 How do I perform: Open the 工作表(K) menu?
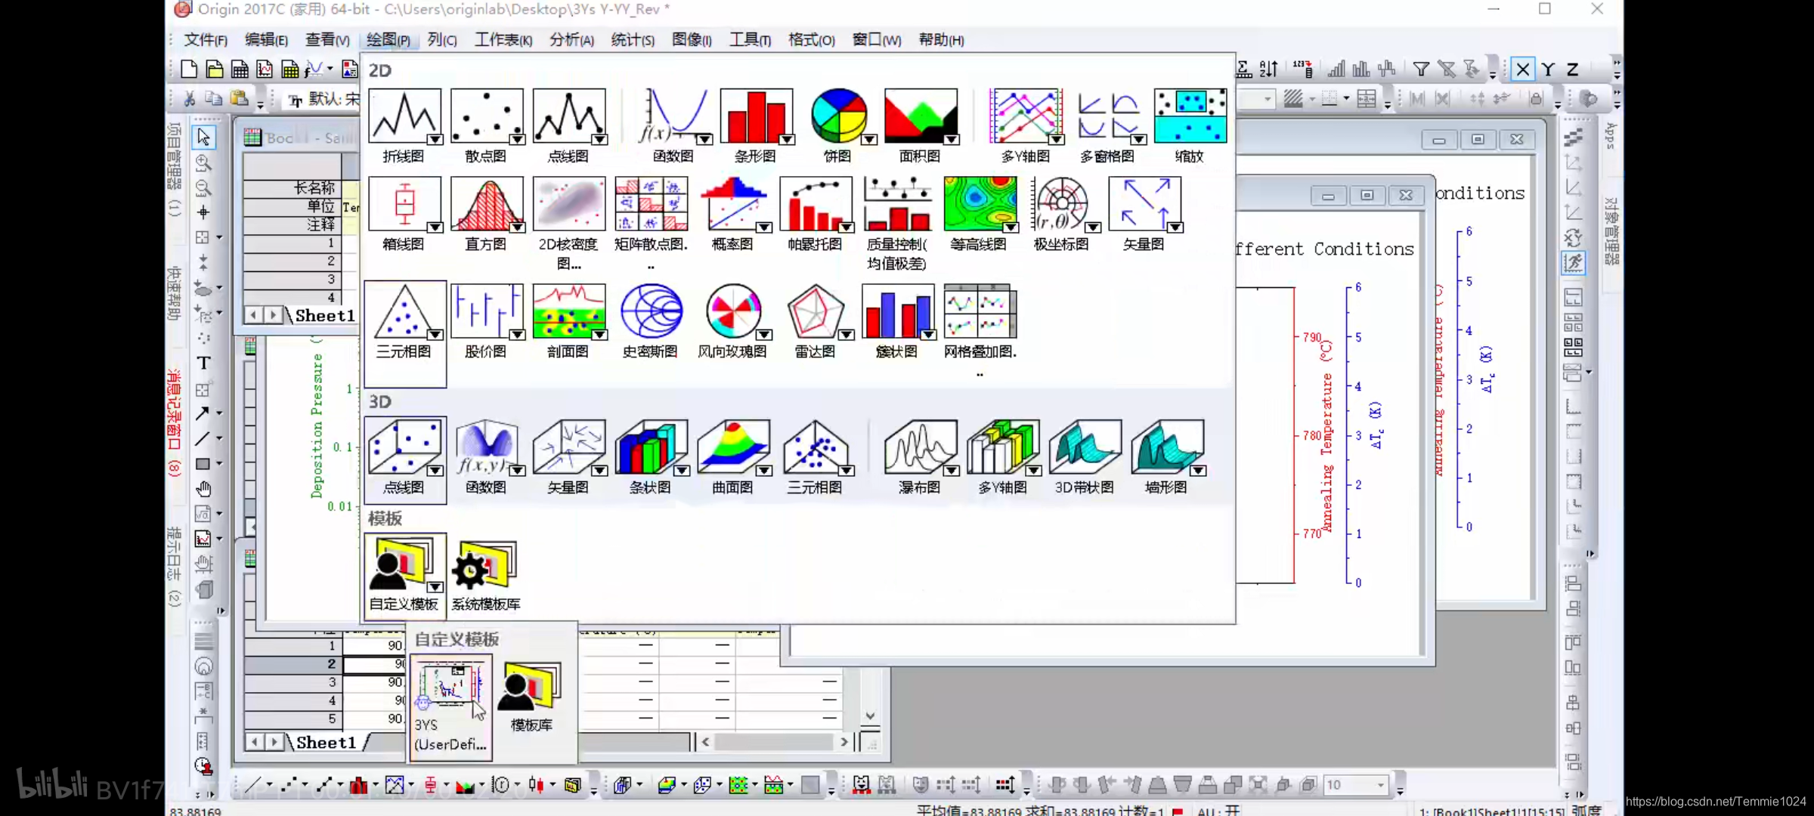[503, 40]
